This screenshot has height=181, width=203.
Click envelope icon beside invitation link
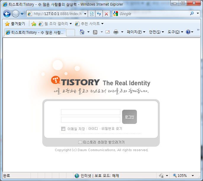(80, 142)
